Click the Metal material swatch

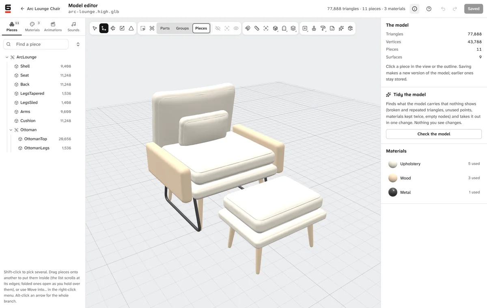(x=393, y=192)
